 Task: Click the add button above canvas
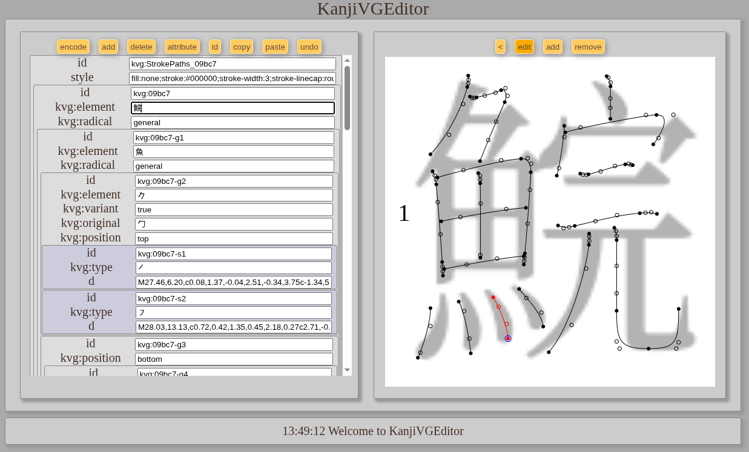pos(553,47)
